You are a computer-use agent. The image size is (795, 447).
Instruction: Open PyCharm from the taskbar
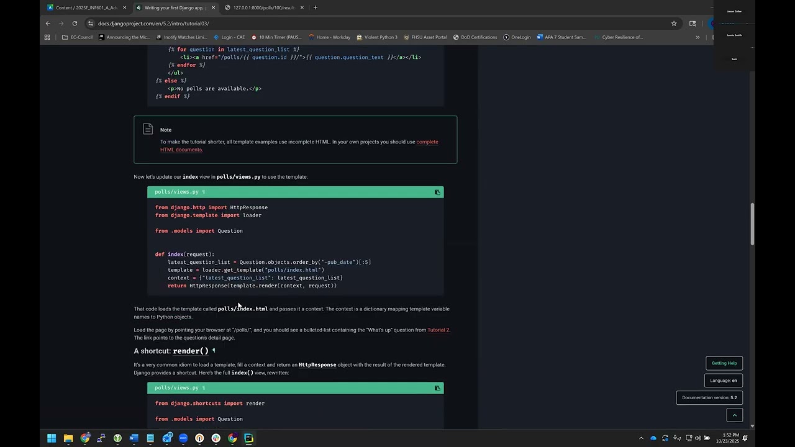[x=248, y=438]
